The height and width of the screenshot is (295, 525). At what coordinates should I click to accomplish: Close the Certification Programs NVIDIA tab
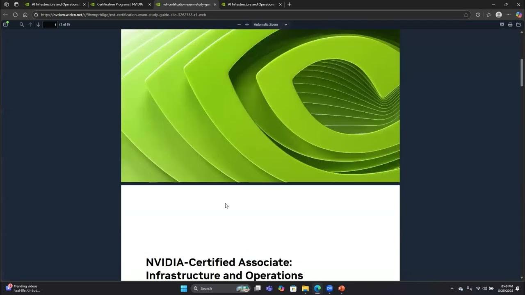150,5
